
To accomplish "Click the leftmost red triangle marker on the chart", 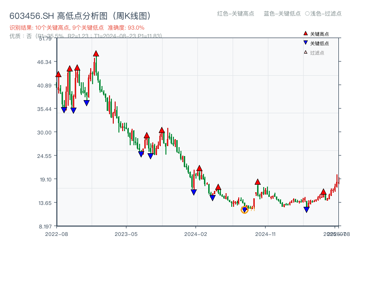I will pyautogui.click(x=58, y=74).
